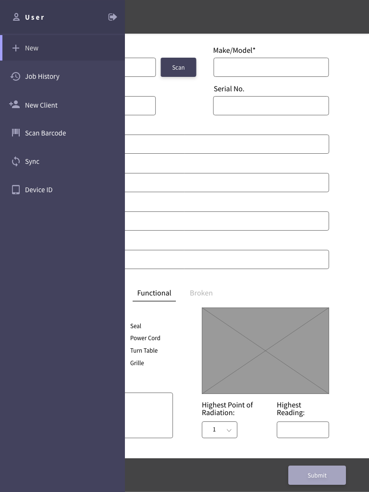369x492 pixels.
Task: Switch to the Functional tab
Action: coord(154,294)
